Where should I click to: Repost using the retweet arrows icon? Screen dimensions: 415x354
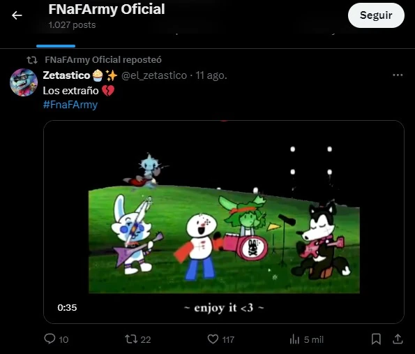[131, 339]
